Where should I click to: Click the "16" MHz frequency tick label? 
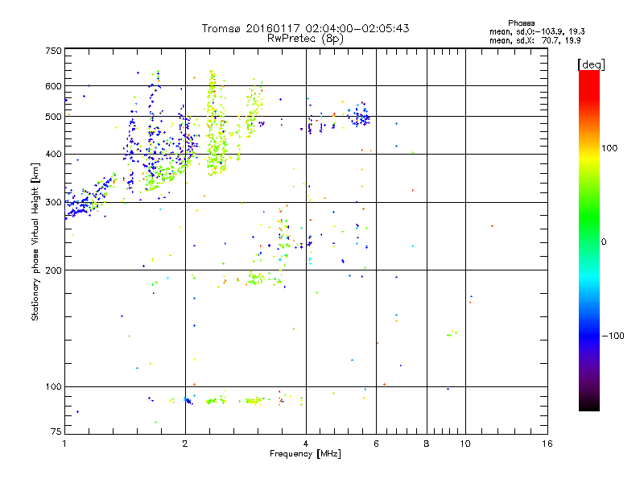click(x=547, y=444)
